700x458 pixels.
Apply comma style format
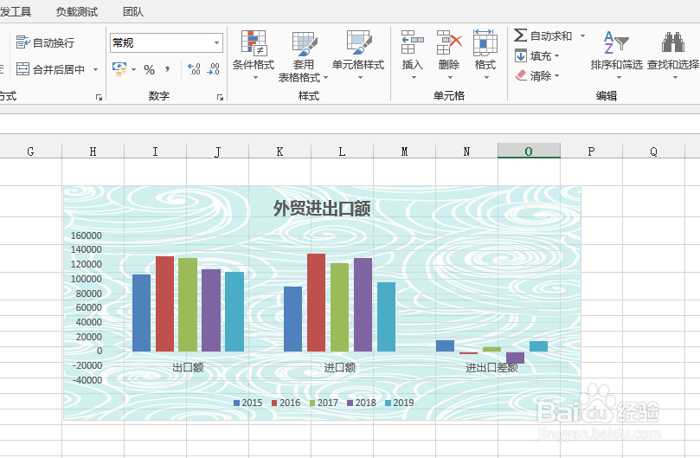pyautogui.click(x=167, y=69)
